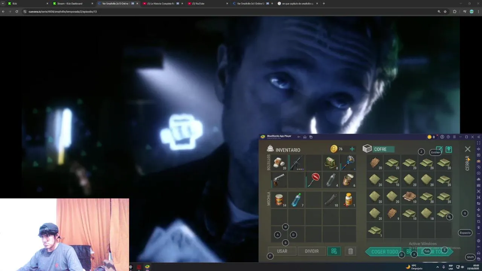The image size is (482, 271).
Task: Bookmark this page with the star
Action: click(445, 12)
